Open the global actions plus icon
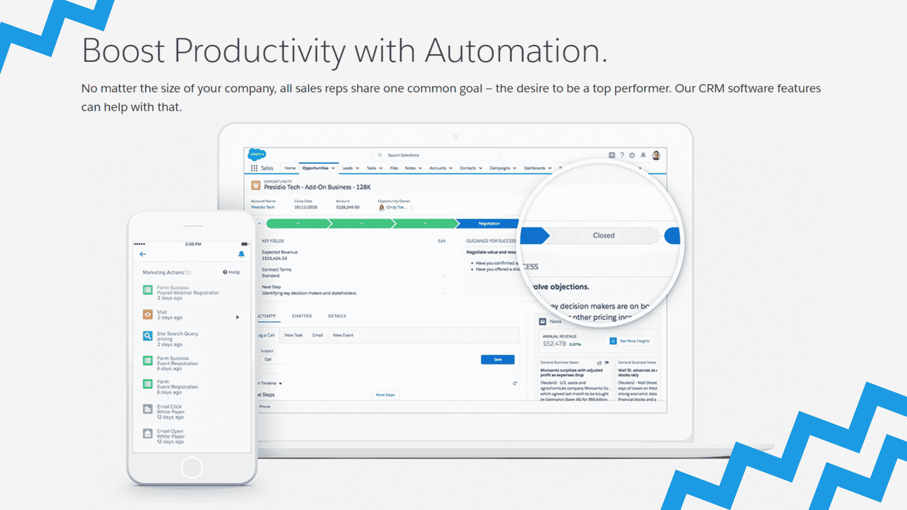Screen dimensions: 907x510 click(x=612, y=155)
